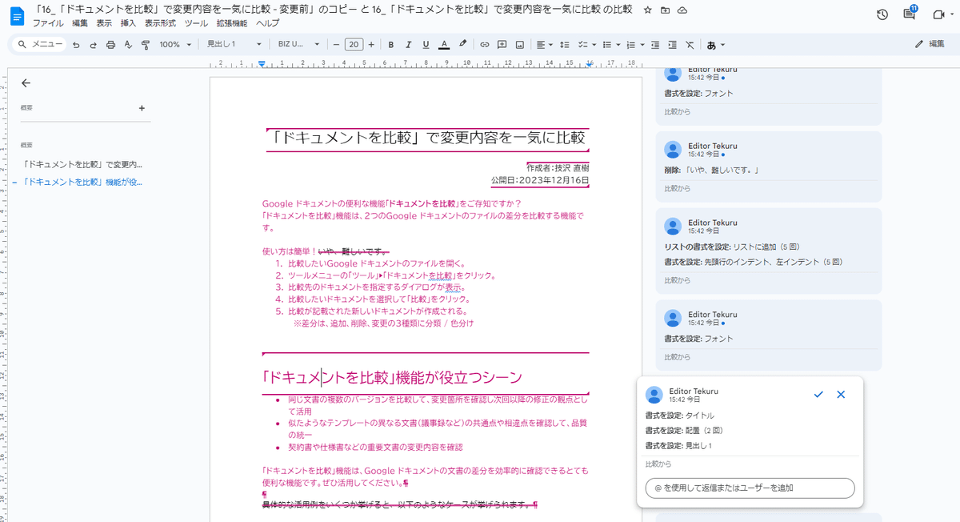960x522 pixels.
Task: Expand the bulleted list options arrow
Action: point(618,45)
